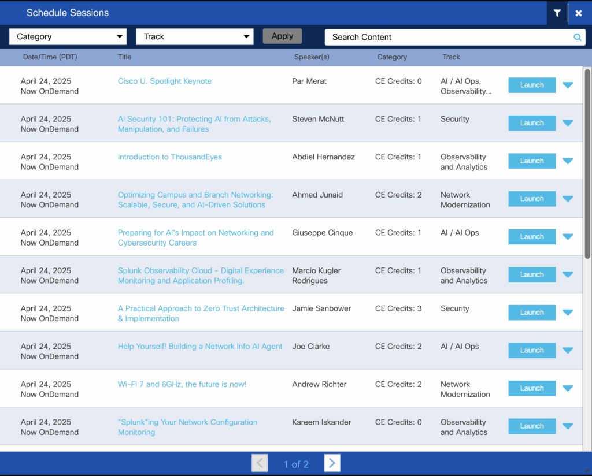Open Cisco U. Spotlight Keynote title link
Viewport: 592px width, 476px height.
[x=165, y=81]
